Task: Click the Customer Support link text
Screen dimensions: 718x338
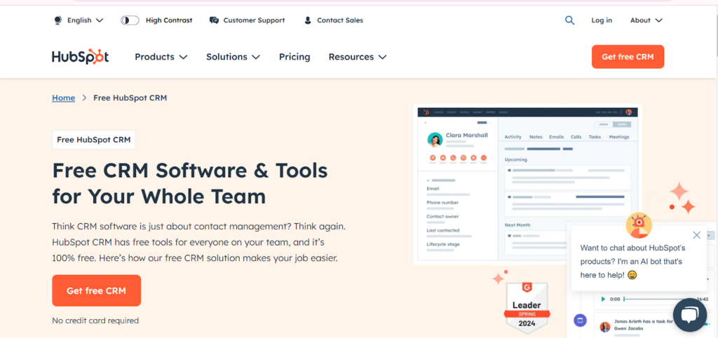Action: pyautogui.click(x=254, y=20)
